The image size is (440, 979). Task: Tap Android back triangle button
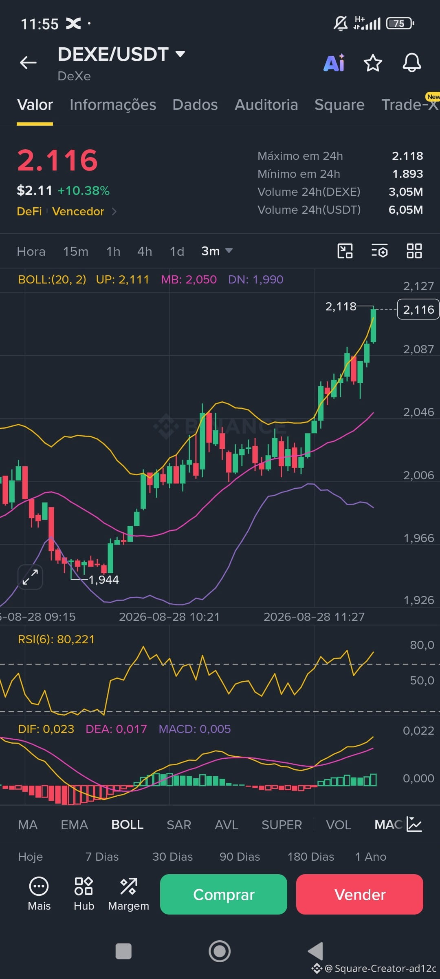315,951
